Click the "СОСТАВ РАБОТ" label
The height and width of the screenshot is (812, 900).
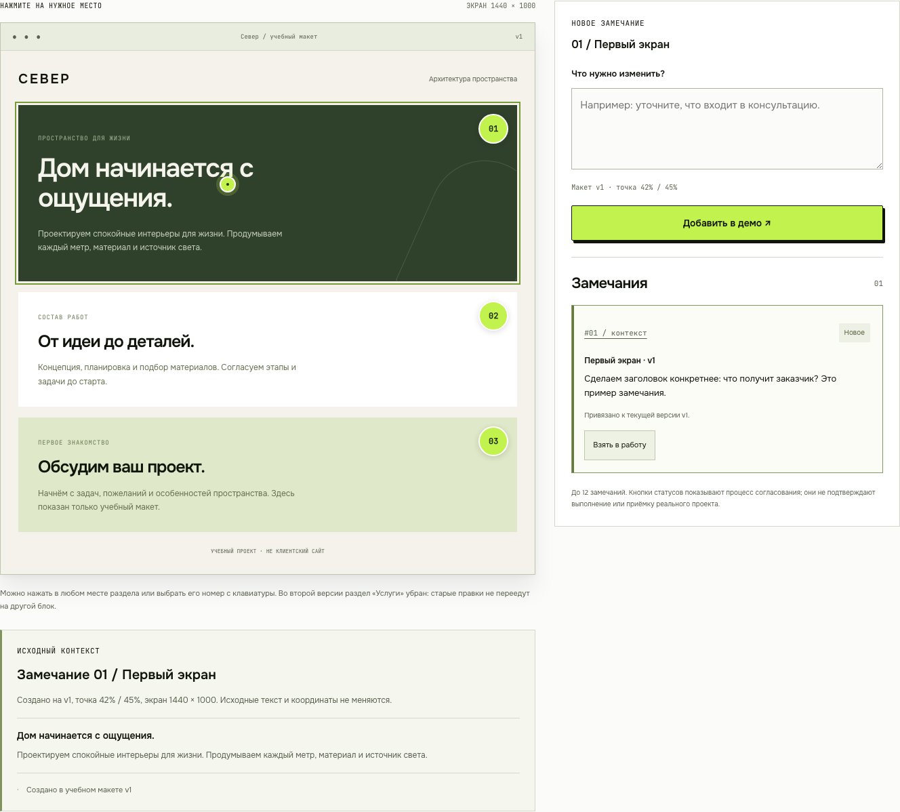point(63,317)
